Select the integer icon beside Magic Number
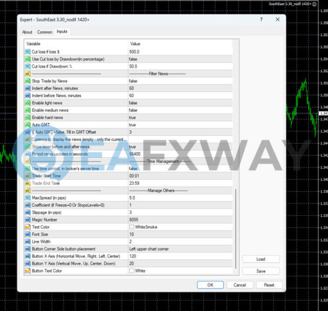 [x=28, y=220]
